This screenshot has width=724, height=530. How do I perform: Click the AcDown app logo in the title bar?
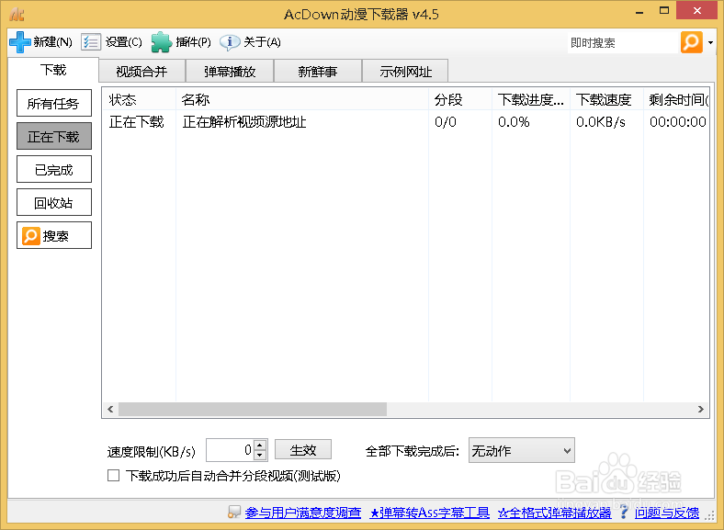click(x=17, y=14)
